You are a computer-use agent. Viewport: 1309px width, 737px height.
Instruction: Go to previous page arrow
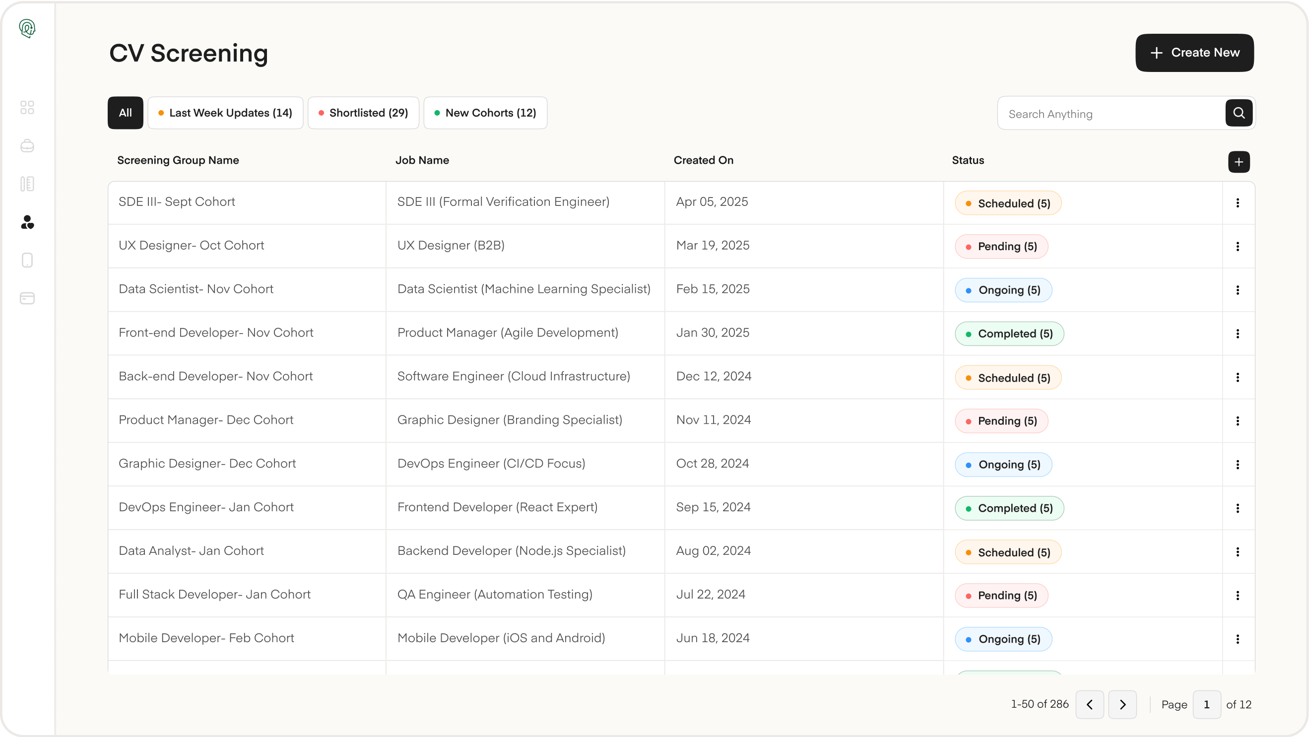1090,704
